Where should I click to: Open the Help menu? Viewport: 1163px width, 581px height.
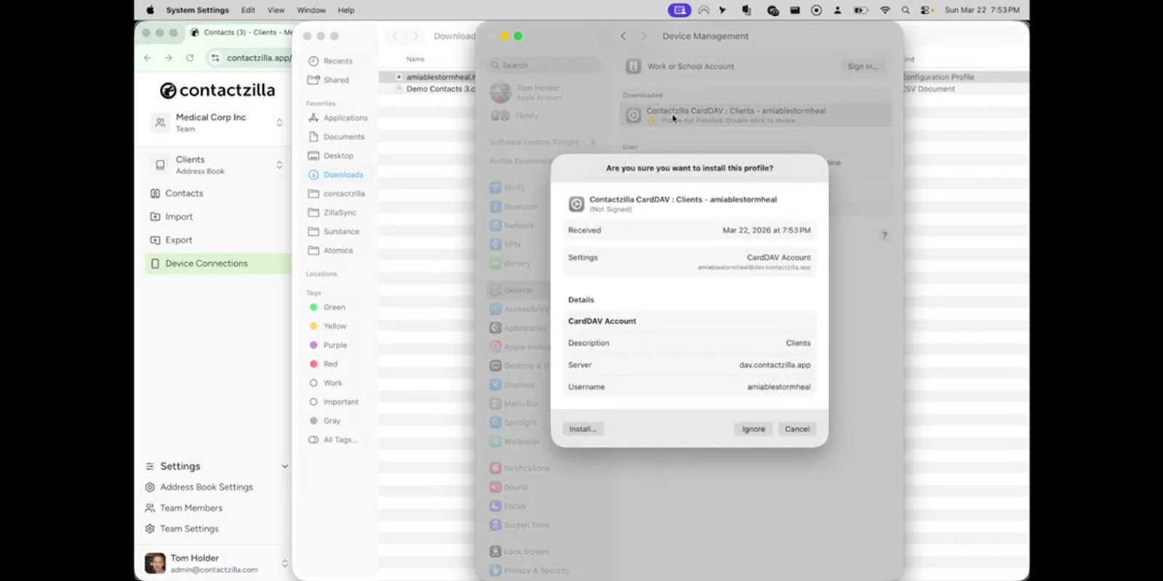(x=346, y=10)
